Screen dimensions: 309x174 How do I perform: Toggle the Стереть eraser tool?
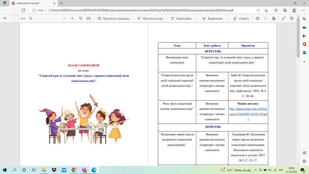[x=241, y=18]
